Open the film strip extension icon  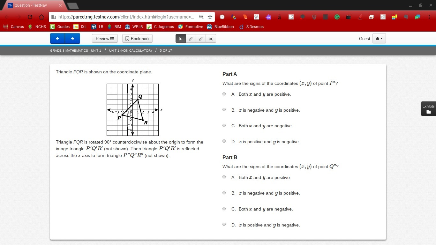click(x=326, y=17)
